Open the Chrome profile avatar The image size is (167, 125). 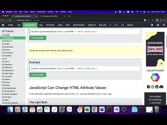click(161, 20)
